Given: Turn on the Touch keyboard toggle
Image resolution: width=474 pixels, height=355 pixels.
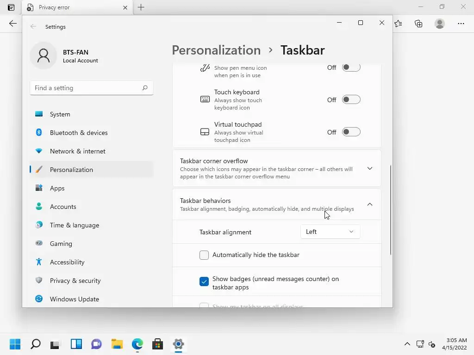Looking at the screenshot, I should (351, 100).
